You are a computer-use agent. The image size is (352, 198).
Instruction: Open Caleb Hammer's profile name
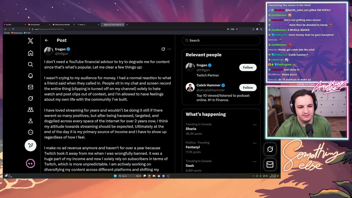click(208, 85)
